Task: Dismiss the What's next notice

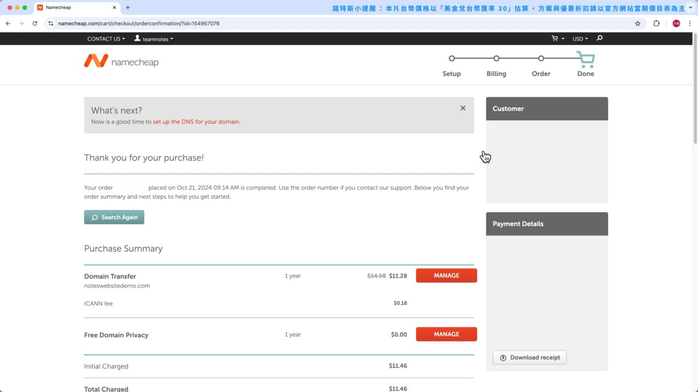Action: [462, 108]
